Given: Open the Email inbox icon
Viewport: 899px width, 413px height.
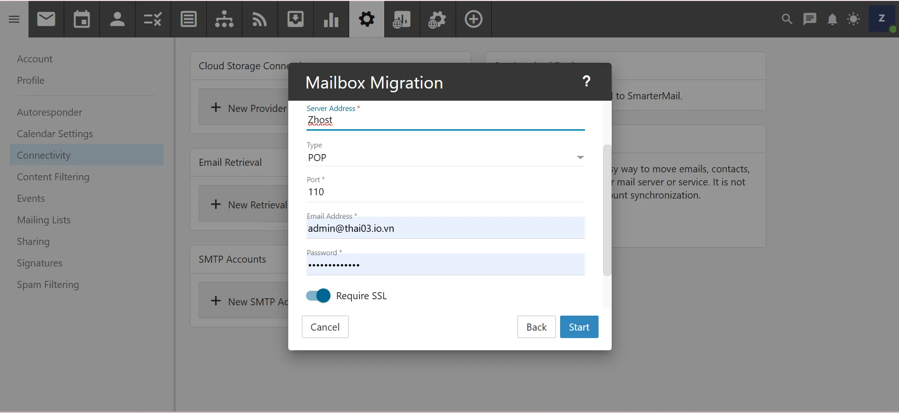Looking at the screenshot, I should (46, 19).
